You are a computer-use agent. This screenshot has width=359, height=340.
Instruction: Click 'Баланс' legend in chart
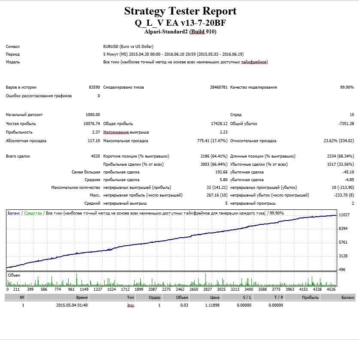14,213
